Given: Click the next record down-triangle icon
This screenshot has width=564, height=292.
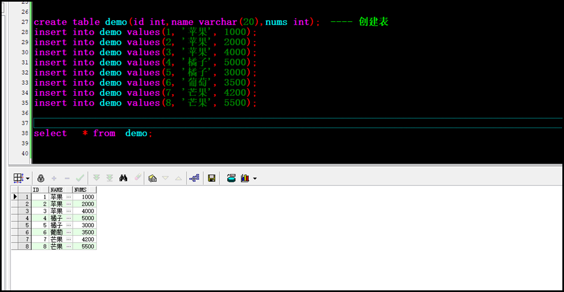Looking at the screenshot, I should tap(165, 178).
